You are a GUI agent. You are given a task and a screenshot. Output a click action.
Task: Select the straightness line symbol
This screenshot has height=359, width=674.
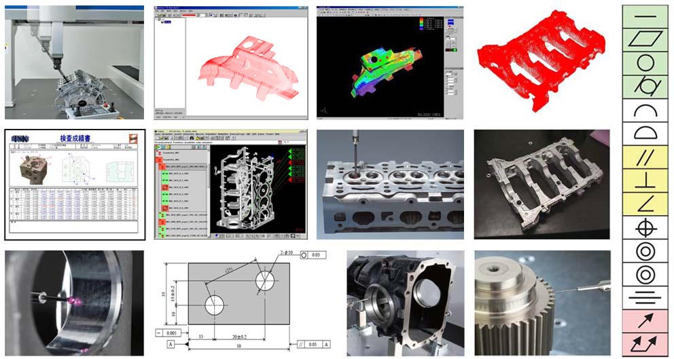tap(645, 16)
